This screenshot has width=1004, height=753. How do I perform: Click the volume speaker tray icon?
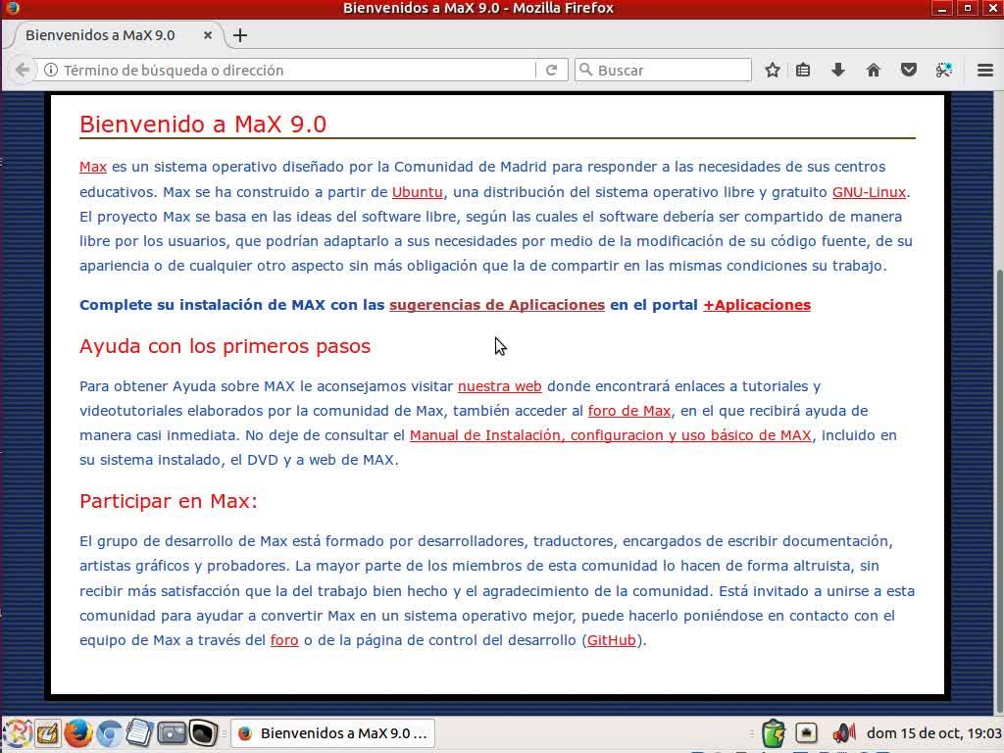(843, 732)
